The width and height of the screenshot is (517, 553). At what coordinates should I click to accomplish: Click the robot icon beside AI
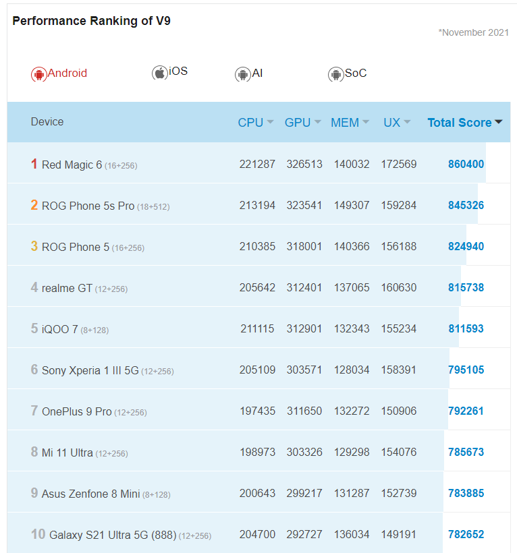(243, 74)
